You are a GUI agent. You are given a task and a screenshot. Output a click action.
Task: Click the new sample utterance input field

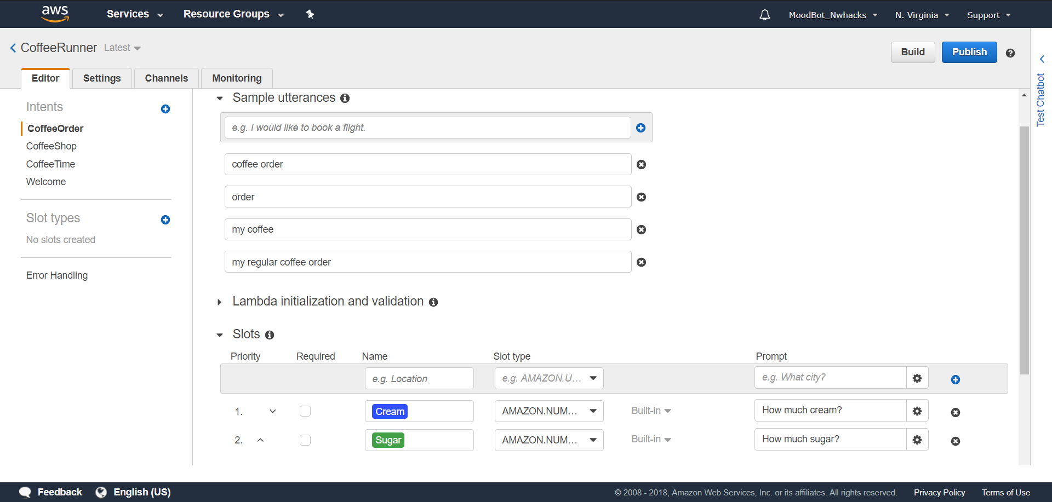428,128
